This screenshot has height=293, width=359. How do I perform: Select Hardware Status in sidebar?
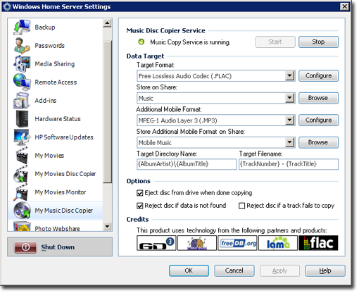coord(56,119)
